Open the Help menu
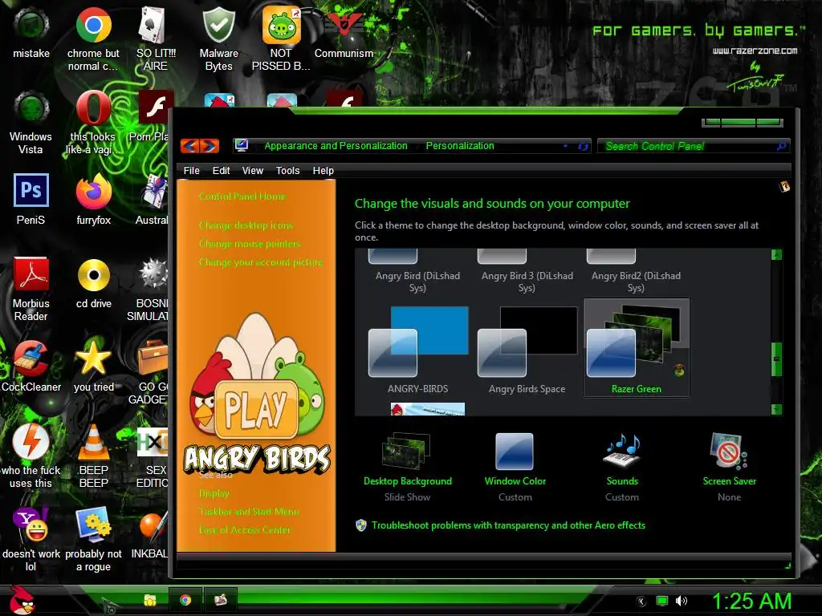Screen dimensions: 822x616 pos(323,171)
